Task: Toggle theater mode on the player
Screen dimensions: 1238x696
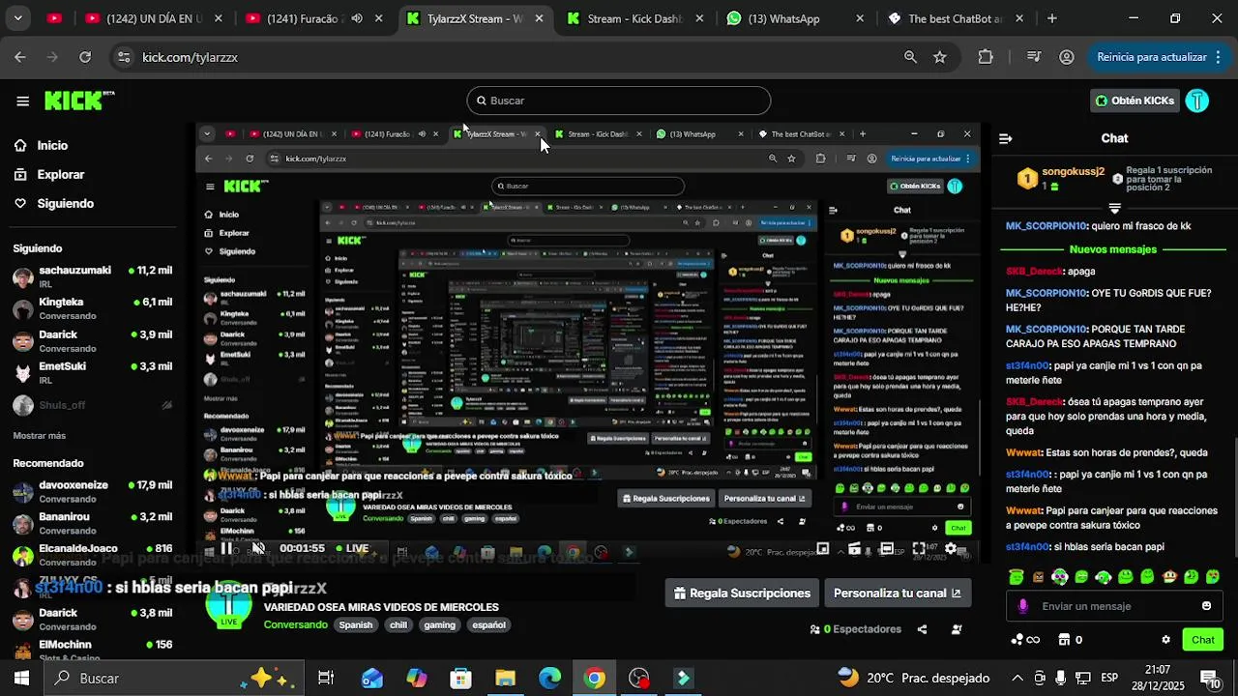Action: (886, 548)
